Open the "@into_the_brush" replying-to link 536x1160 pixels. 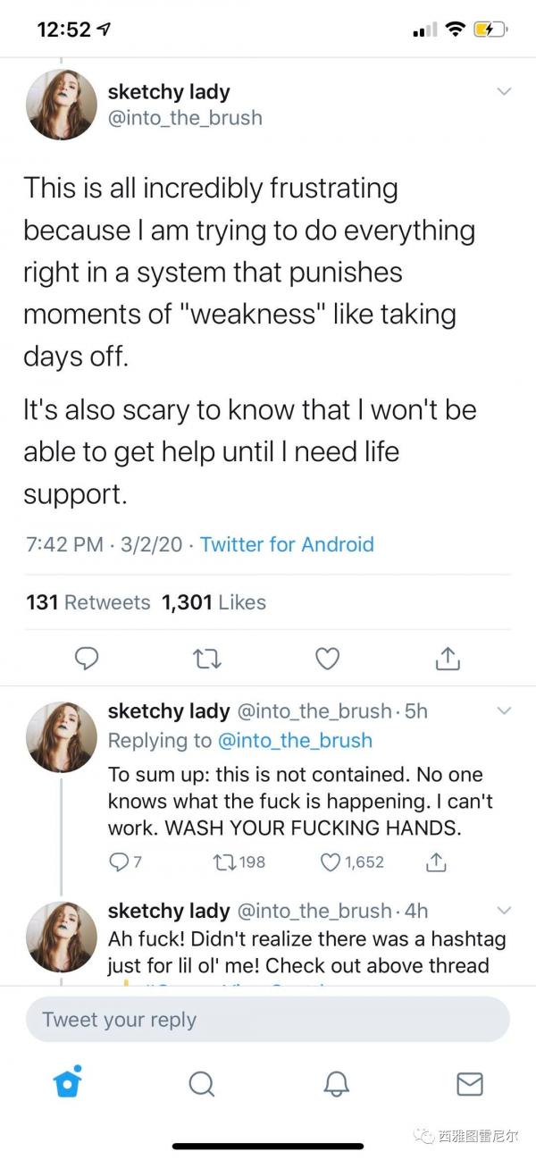click(295, 740)
